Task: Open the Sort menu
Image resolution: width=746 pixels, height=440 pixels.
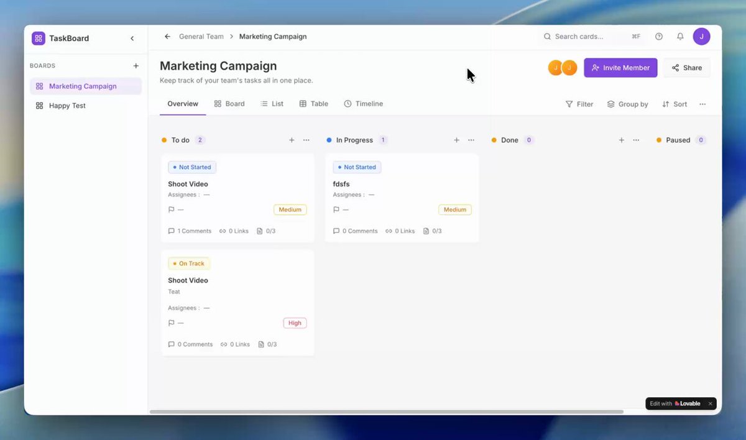Action: [675, 104]
